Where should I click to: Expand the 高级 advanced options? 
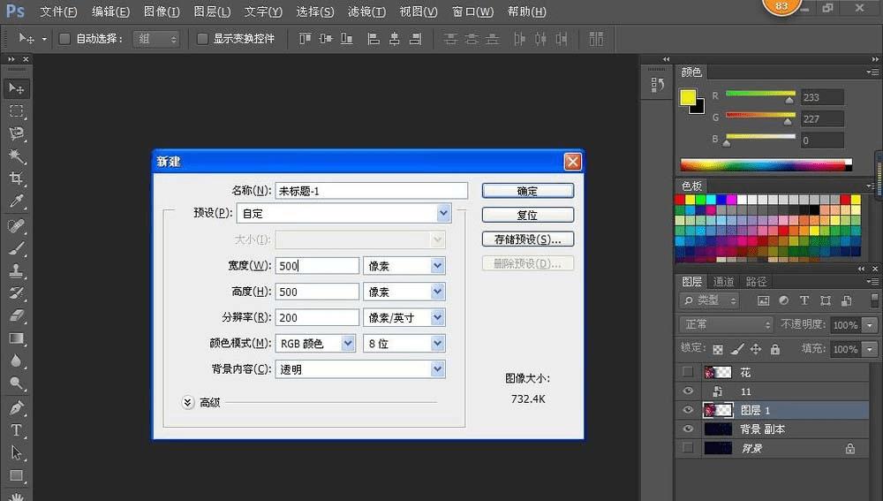point(187,402)
